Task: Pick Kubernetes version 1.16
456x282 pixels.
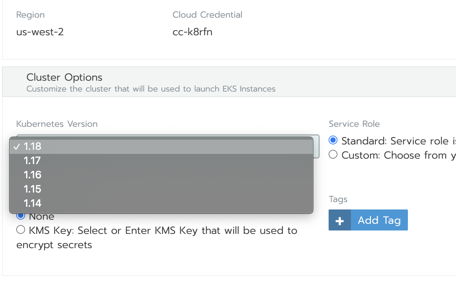Action: [32, 175]
